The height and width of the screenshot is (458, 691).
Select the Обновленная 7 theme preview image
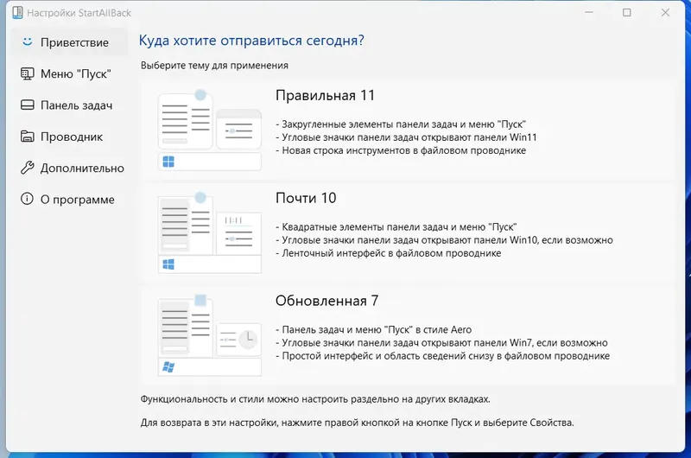click(209, 335)
